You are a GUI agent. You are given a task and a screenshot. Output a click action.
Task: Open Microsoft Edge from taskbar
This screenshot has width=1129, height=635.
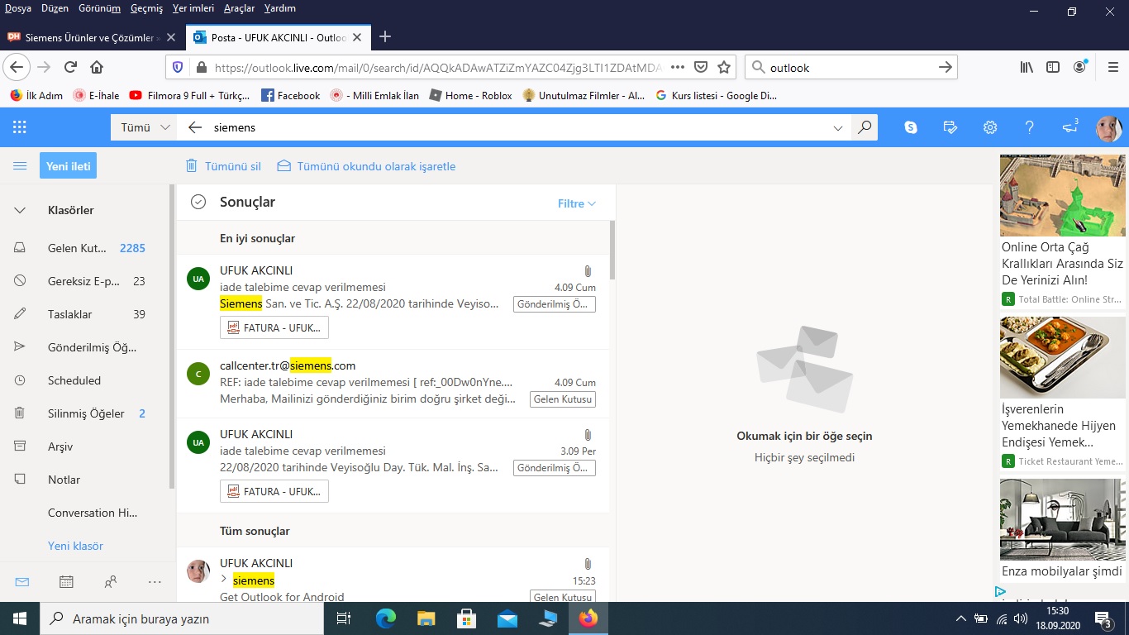(x=386, y=618)
